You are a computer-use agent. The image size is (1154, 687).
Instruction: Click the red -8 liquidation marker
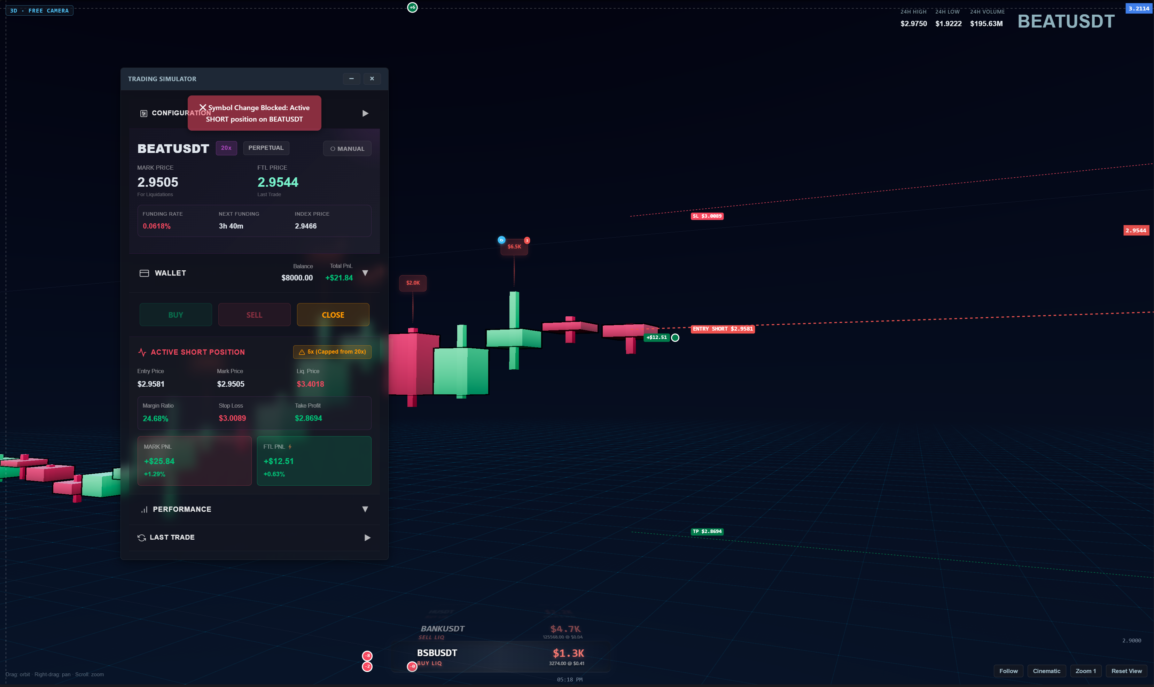coord(367,656)
